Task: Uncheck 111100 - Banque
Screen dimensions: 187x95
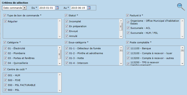Action: (128, 48)
